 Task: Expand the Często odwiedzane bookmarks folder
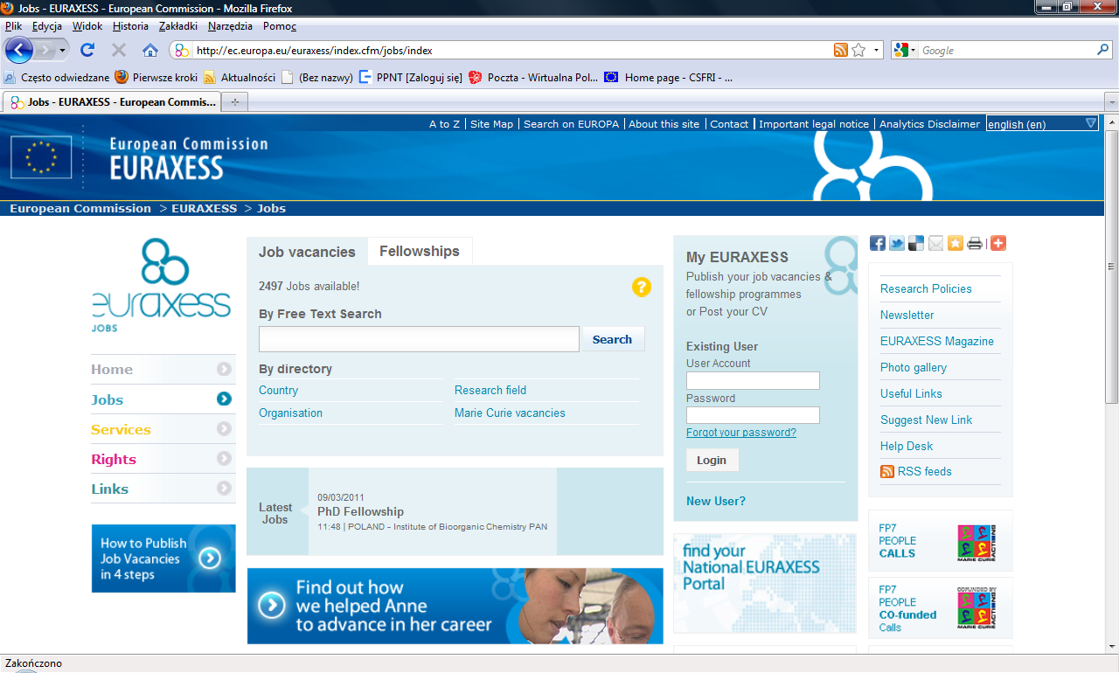pyautogui.click(x=56, y=77)
